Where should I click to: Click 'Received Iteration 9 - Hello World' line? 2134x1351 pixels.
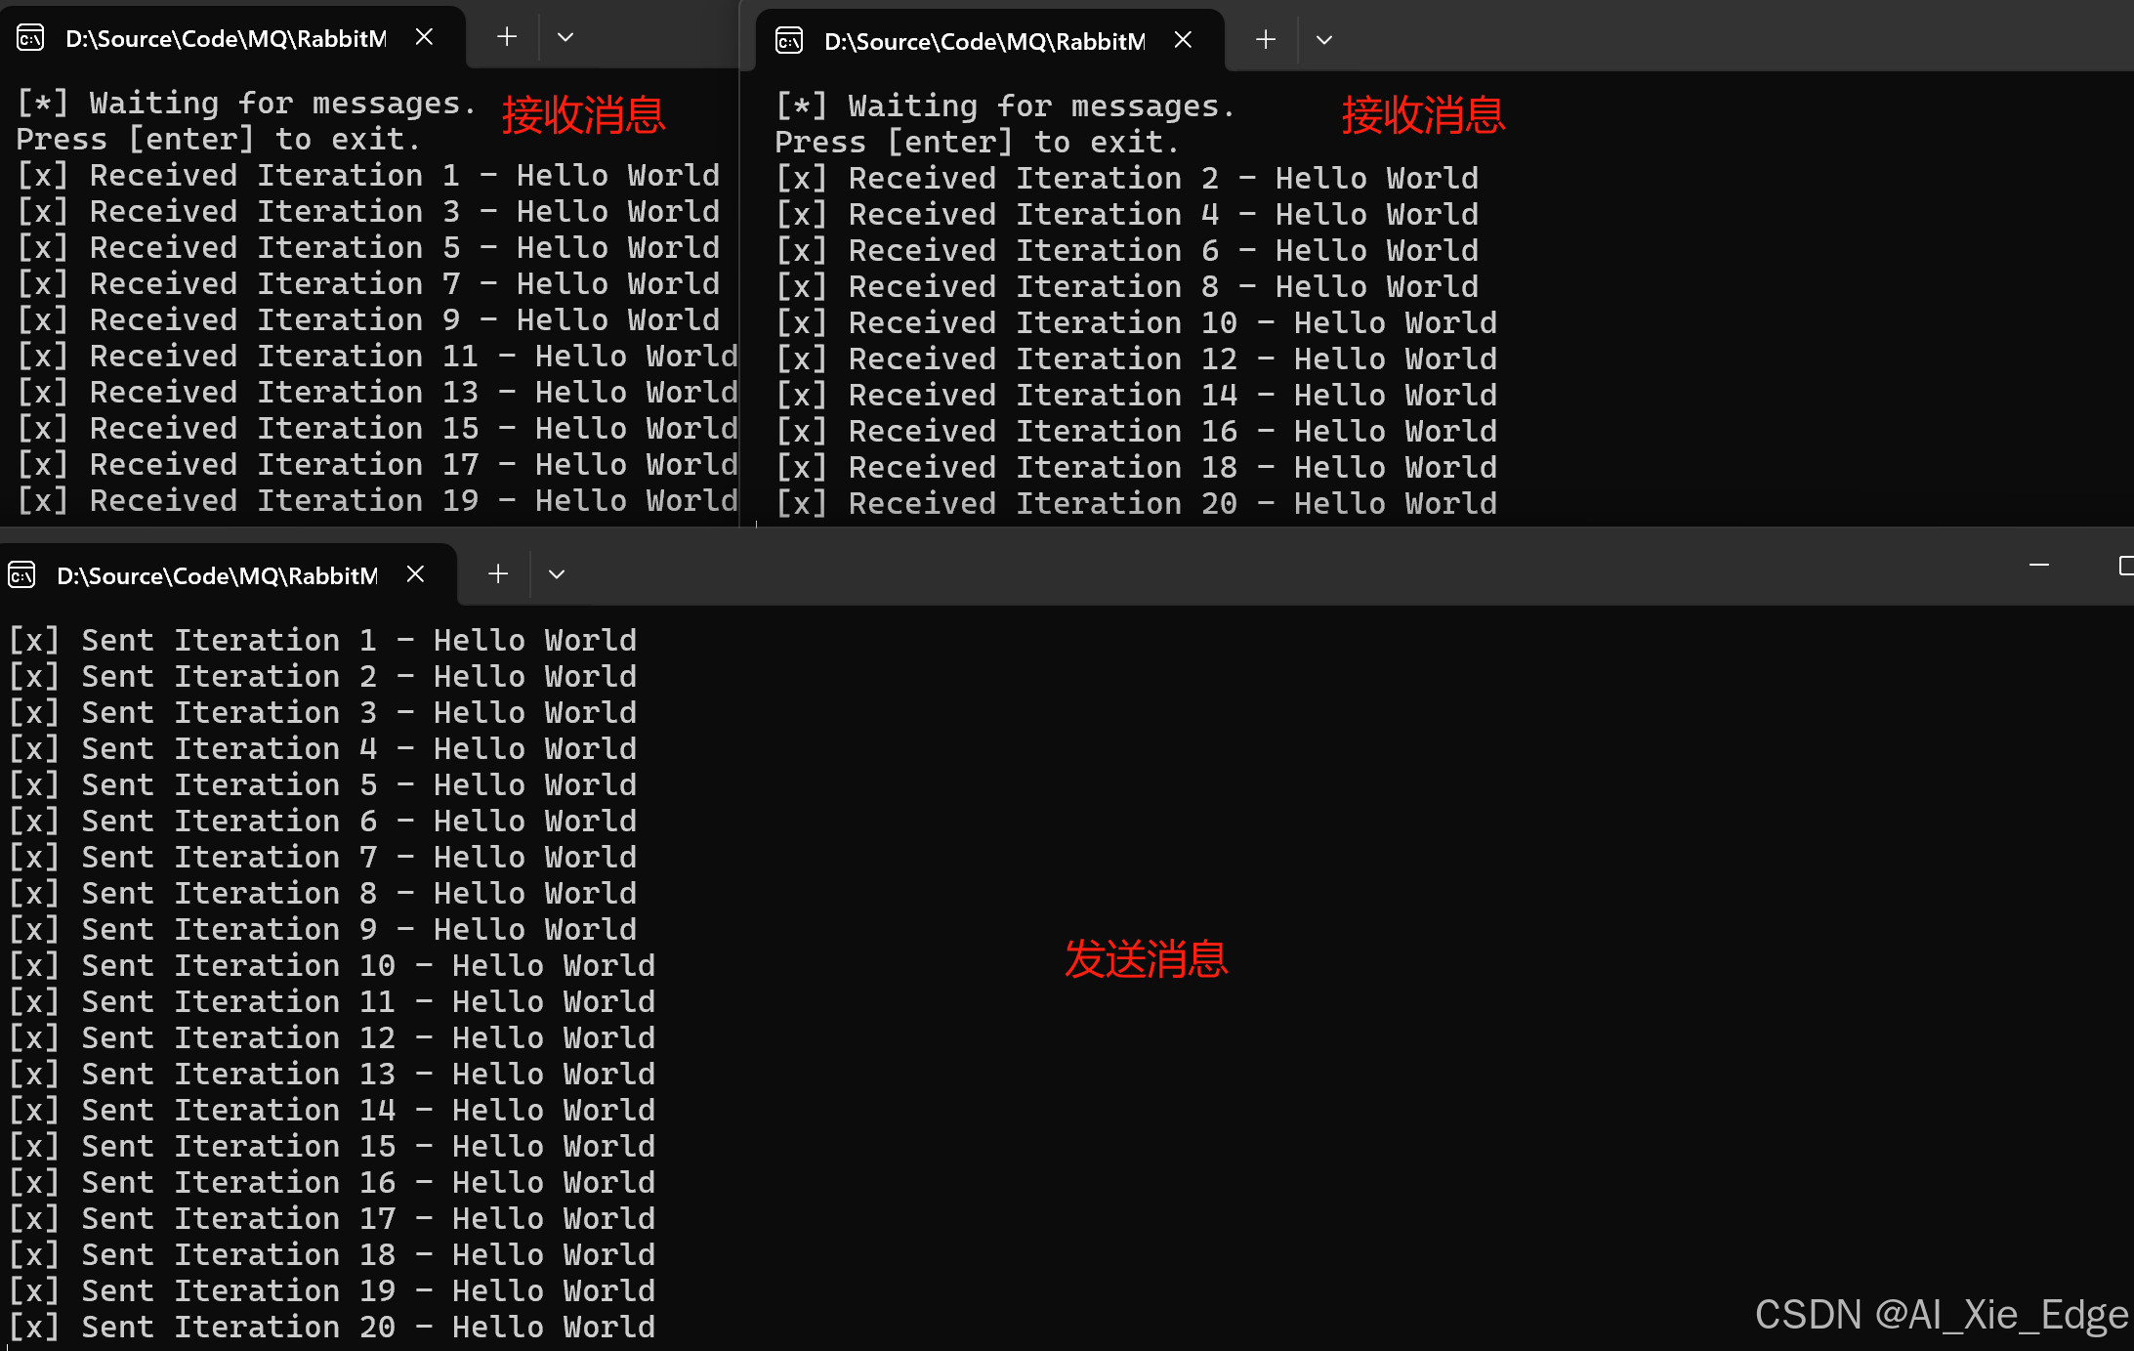tap(369, 320)
